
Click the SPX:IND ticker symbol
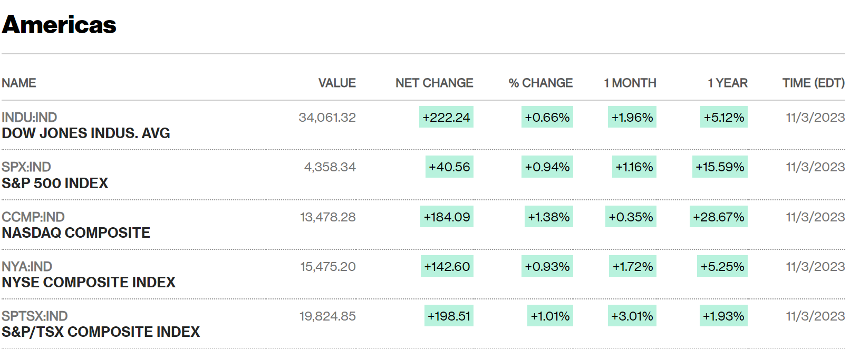(x=26, y=167)
